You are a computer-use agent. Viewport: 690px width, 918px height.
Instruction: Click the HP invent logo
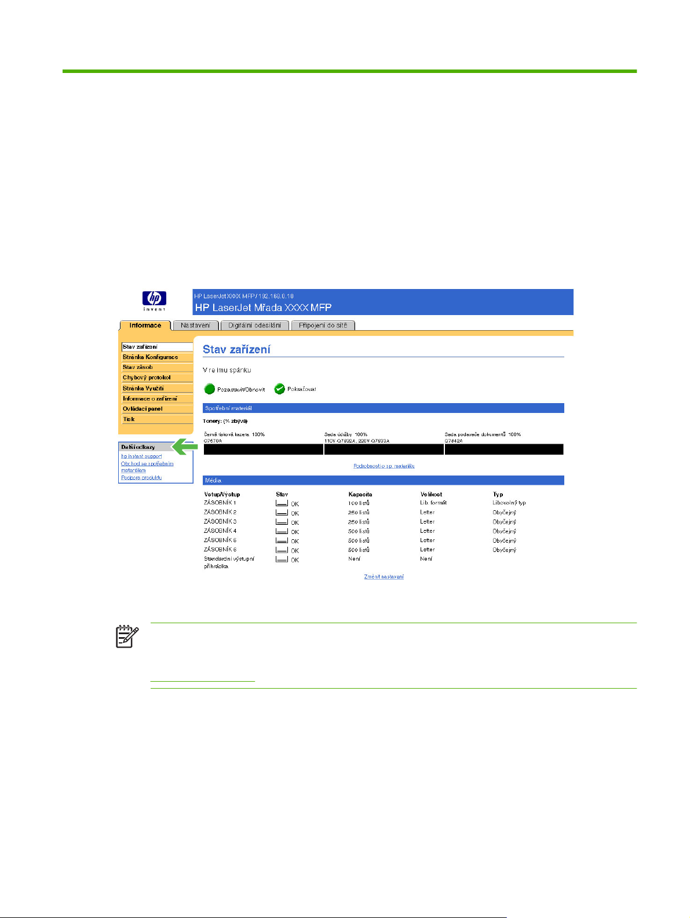[x=154, y=301]
